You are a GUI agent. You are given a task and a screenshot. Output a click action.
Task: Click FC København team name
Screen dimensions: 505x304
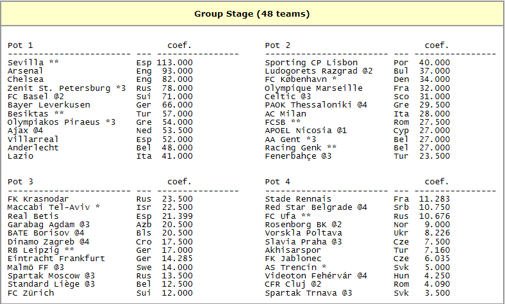[295, 79]
